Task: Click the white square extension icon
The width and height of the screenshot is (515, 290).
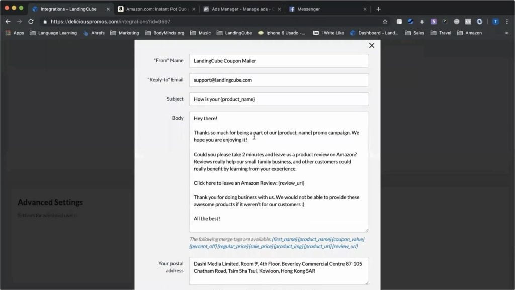Action: pos(399,21)
